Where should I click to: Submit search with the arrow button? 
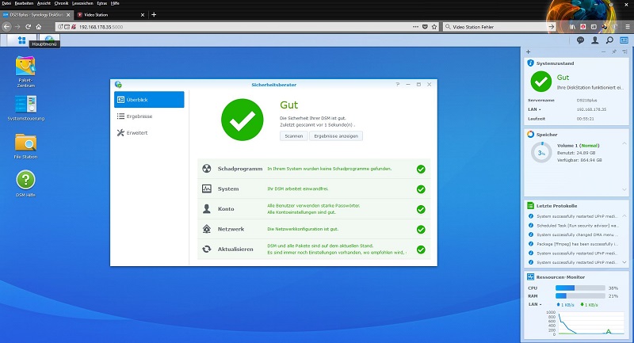coord(551,27)
